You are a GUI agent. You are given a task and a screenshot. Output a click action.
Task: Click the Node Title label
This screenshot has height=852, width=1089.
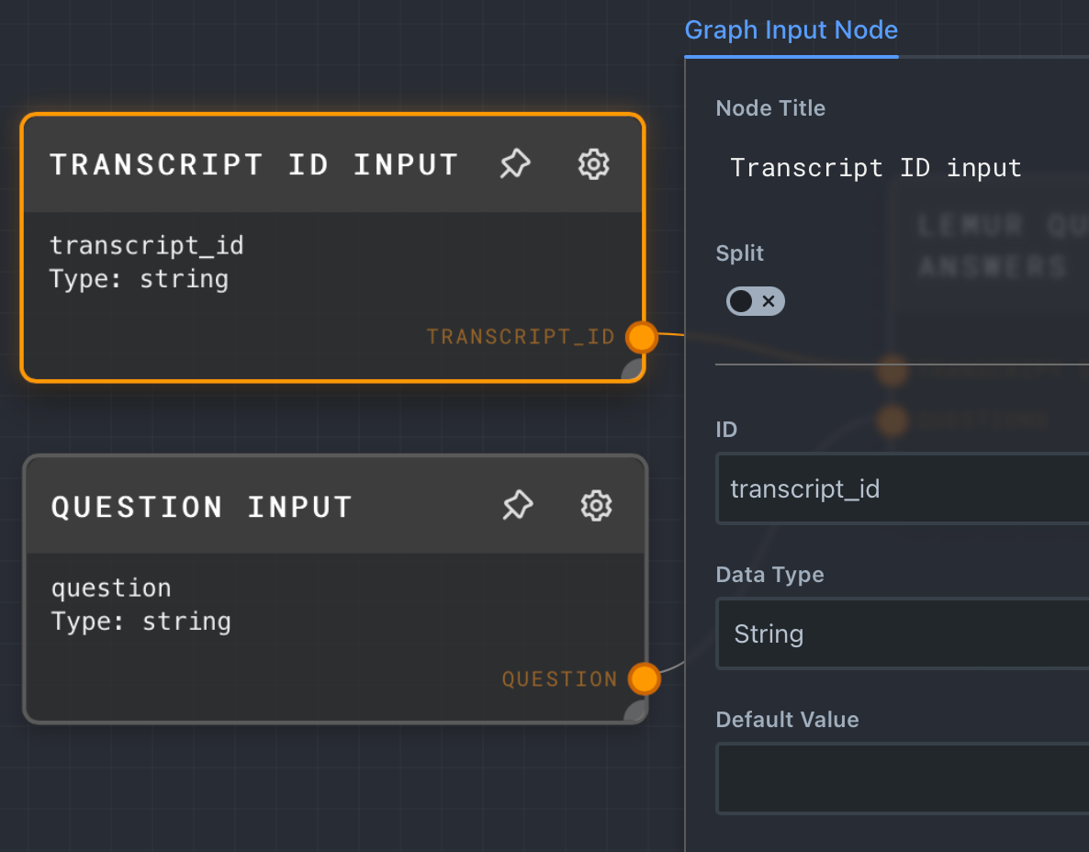tap(770, 108)
